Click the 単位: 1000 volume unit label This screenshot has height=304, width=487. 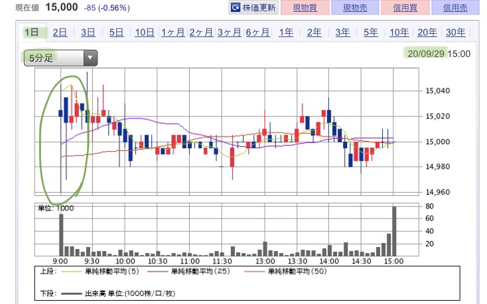coord(56,208)
